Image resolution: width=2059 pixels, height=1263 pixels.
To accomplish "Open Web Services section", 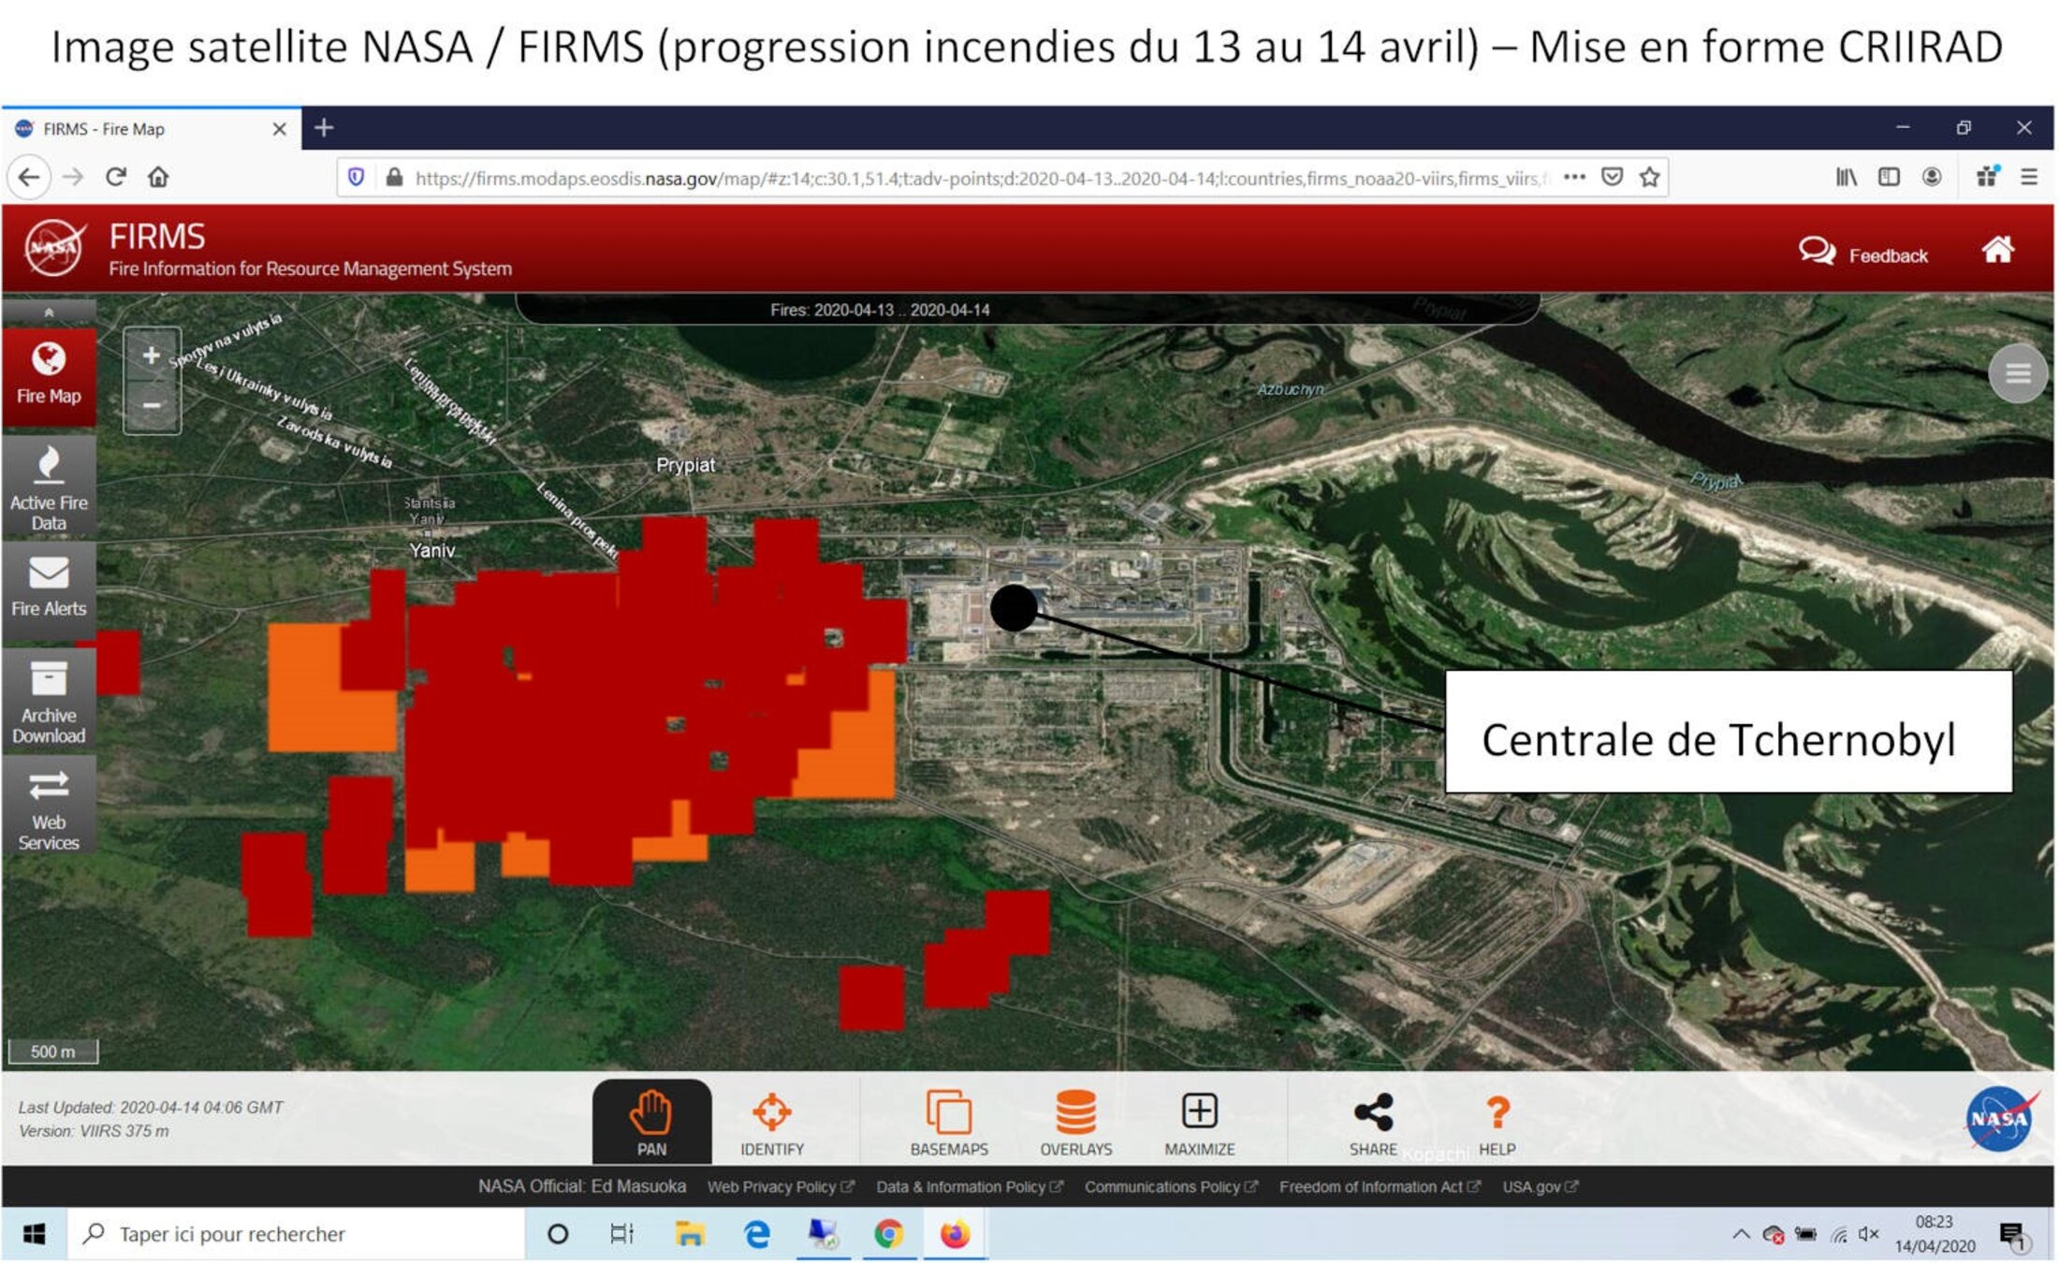I will coord(49,808).
